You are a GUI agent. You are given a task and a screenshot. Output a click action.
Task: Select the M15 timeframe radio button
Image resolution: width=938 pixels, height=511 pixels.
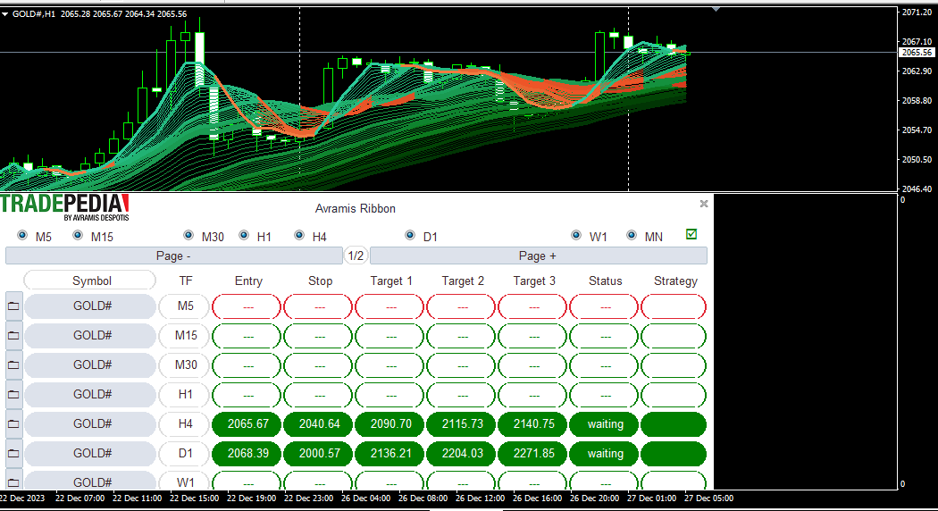click(78, 235)
